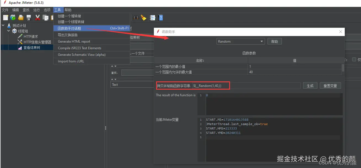Screen dimensions: 361x168
Task: Choose Generate Schematic View (alpha)
Action: pos(92,55)
